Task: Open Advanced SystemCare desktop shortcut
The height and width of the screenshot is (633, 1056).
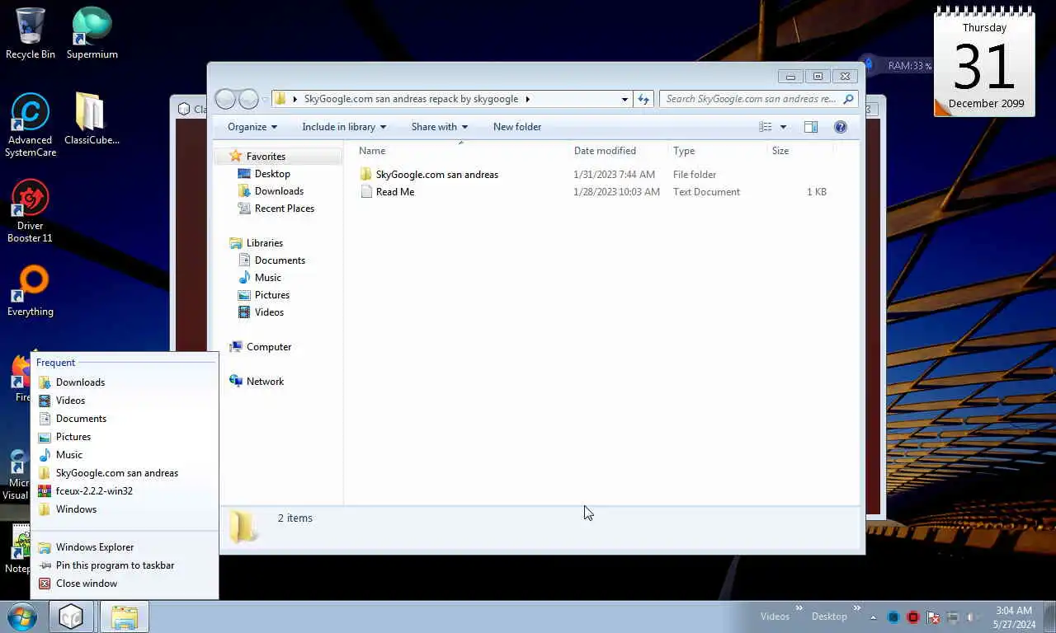Action: (31, 124)
